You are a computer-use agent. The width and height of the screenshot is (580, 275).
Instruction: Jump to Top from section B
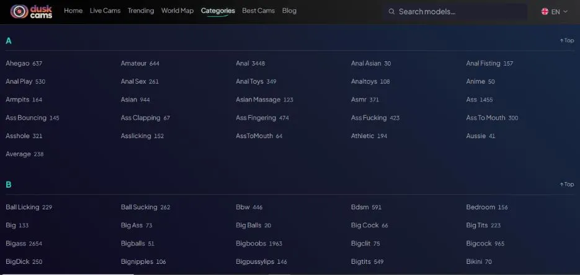pos(567,184)
